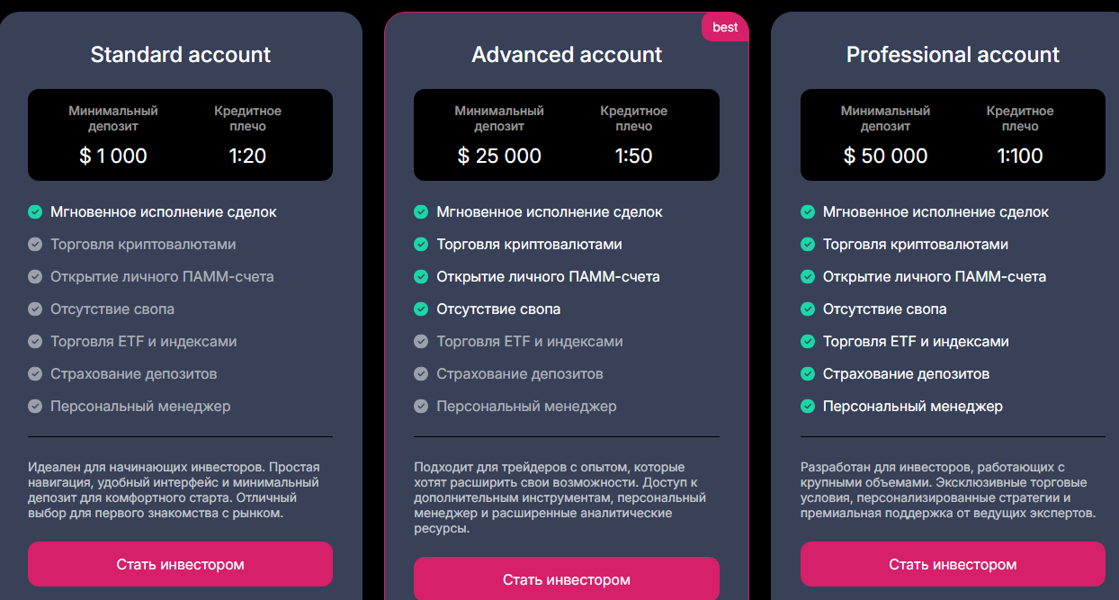The height and width of the screenshot is (600, 1119).
Task: Click green checkmark beside Advanced's Отсутствие свопа
Action: point(421,309)
